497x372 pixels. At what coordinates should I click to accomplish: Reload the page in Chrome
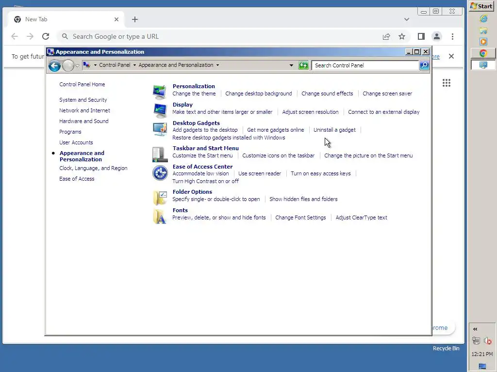click(46, 36)
